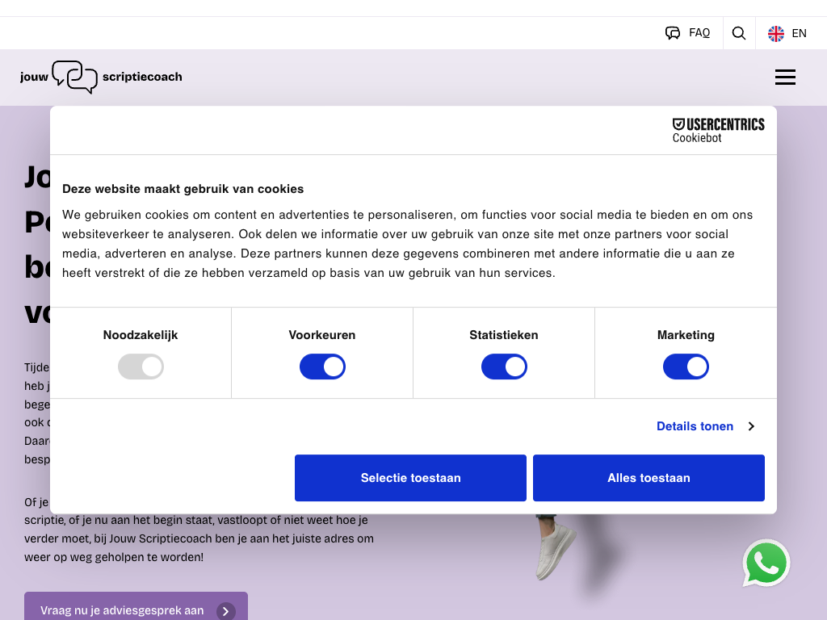Click the UK flag language icon
The height and width of the screenshot is (620, 827).
point(776,33)
